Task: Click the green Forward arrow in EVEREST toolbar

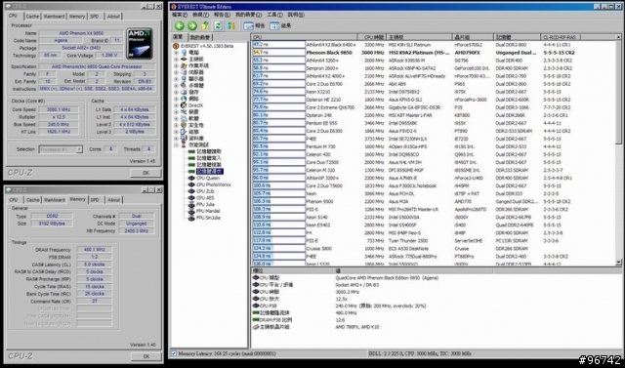Action: click(192, 26)
